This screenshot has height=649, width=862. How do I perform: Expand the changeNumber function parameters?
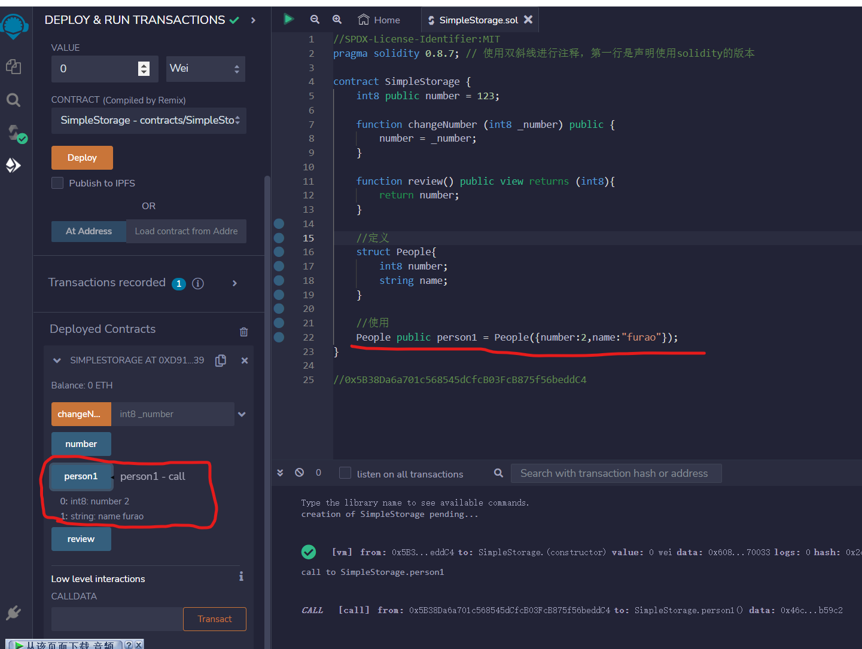click(242, 414)
